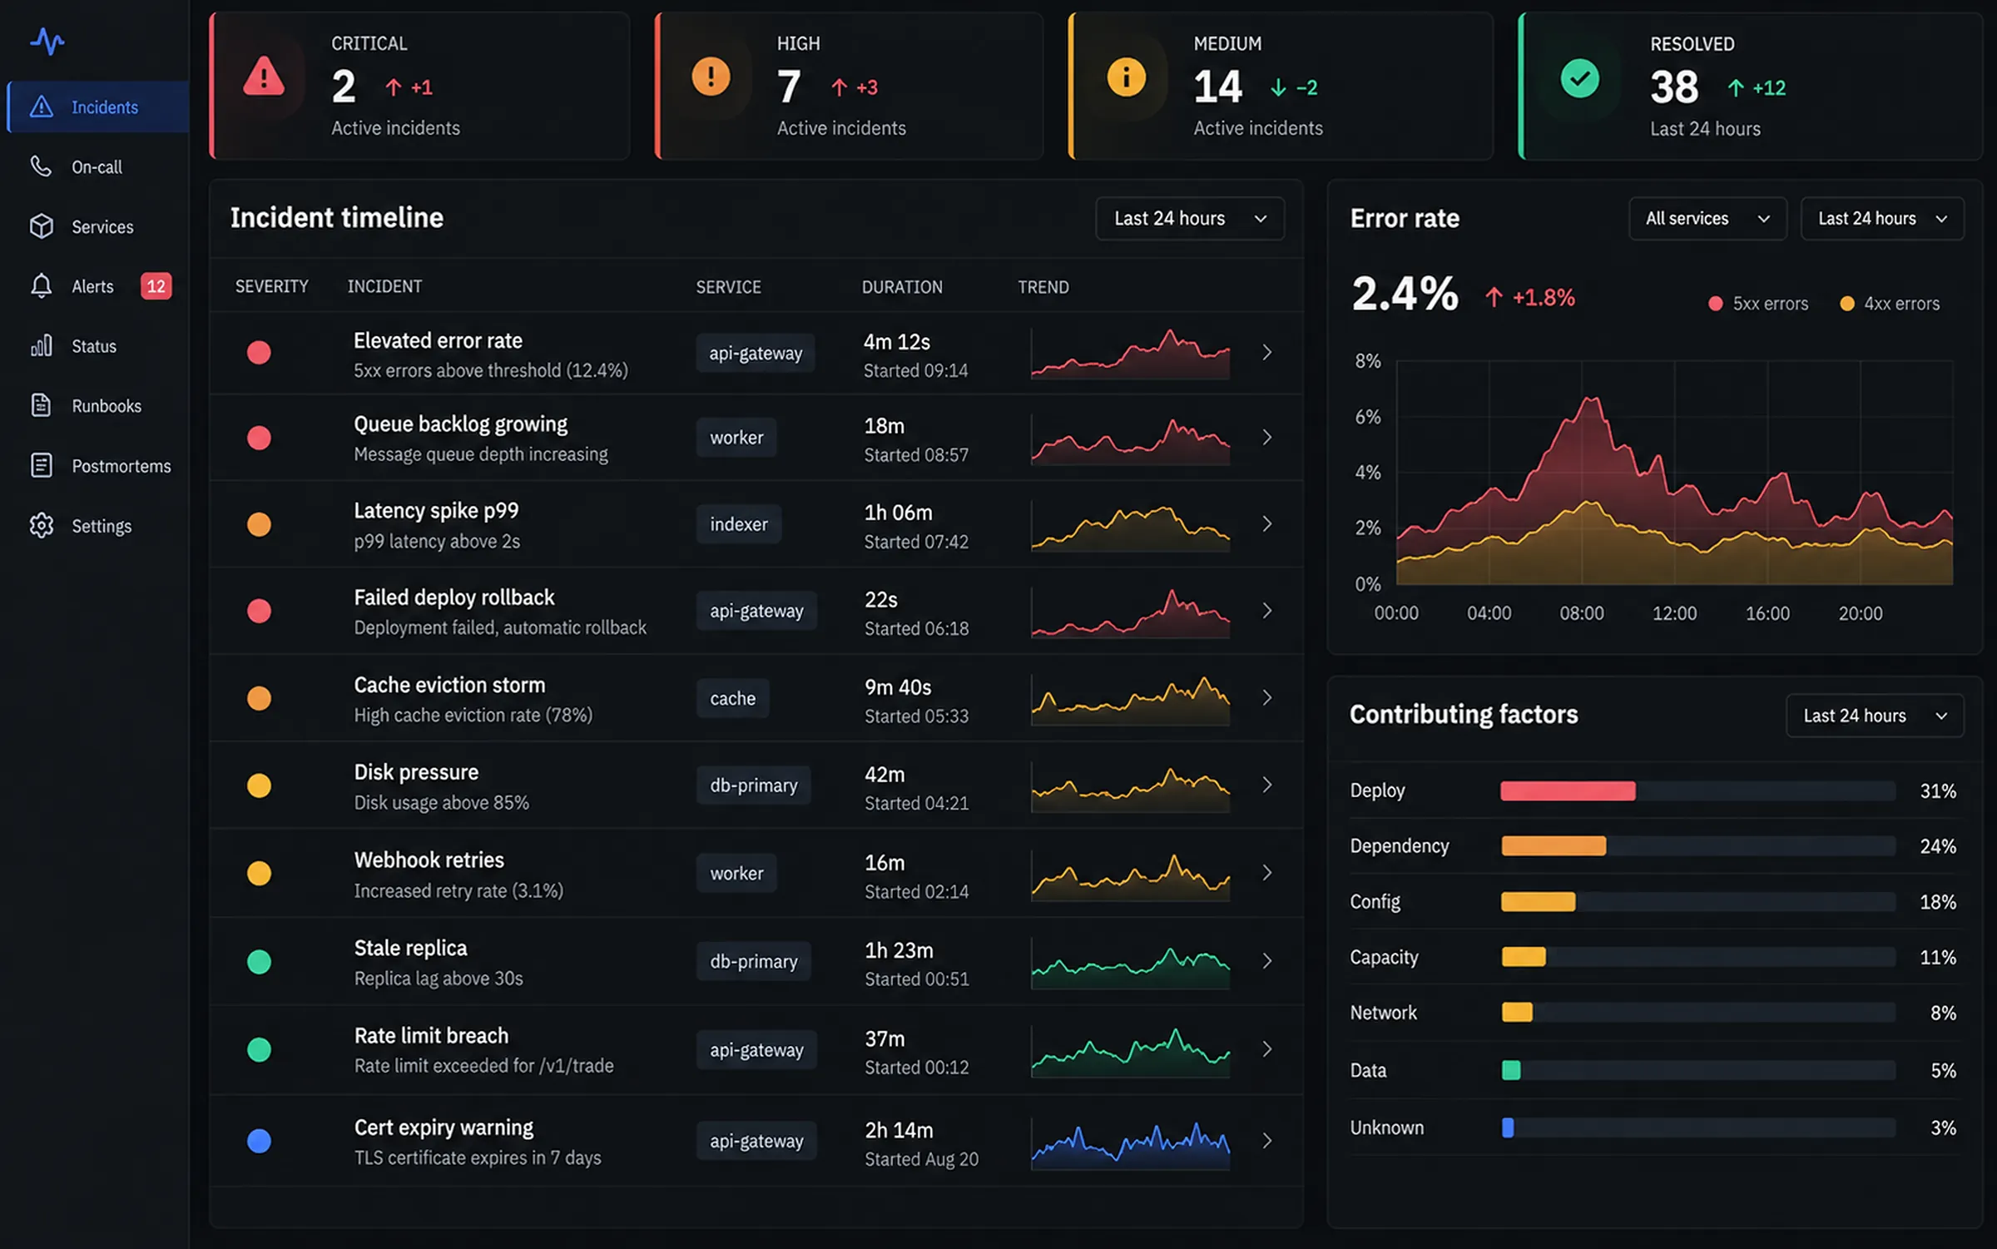Toggle the 5xx errors legend series
Image resolution: width=1997 pixels, height=1249 pixels.
pyautogui.click(x=1757, y=304)
